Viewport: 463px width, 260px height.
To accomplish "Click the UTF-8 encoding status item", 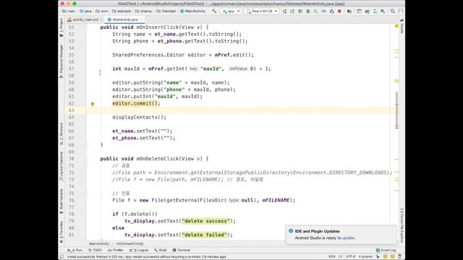I will tap(350, 257).
